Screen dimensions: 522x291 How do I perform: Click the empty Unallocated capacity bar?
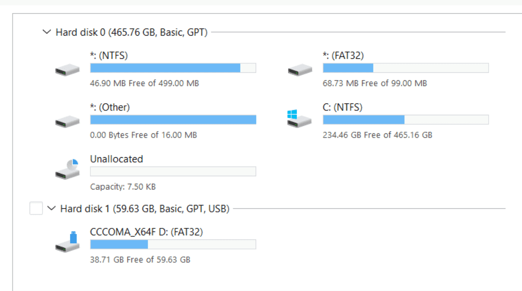(173, 171)
